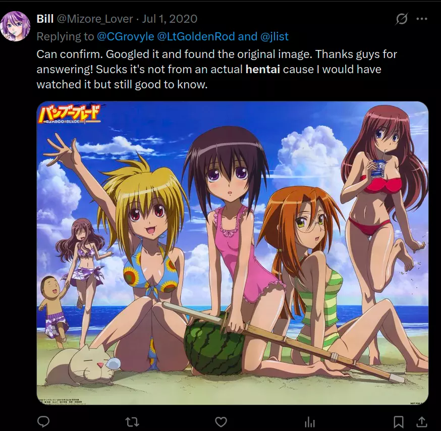Select the bolded word hentai
The height and width of the screenshot is (431, 441).
[x=263, y=69]
